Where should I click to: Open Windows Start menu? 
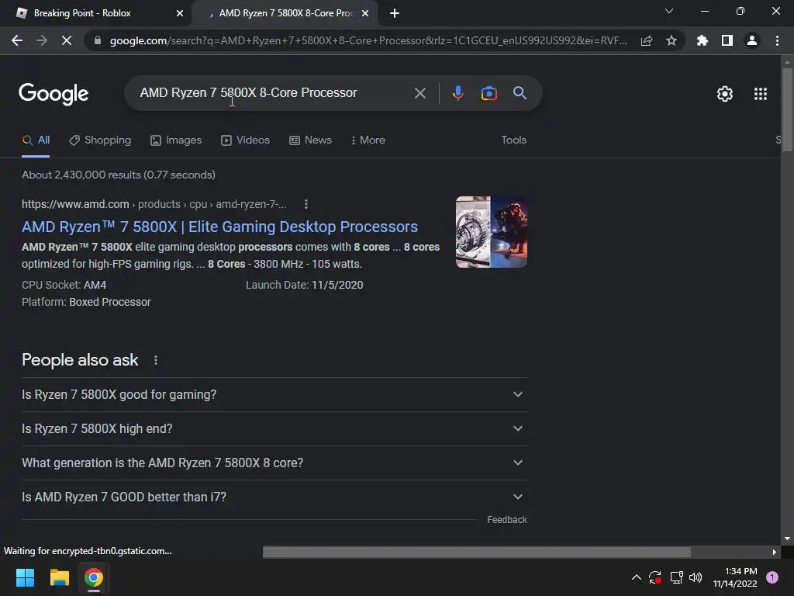pyautogui.click(x=25, y=577)
